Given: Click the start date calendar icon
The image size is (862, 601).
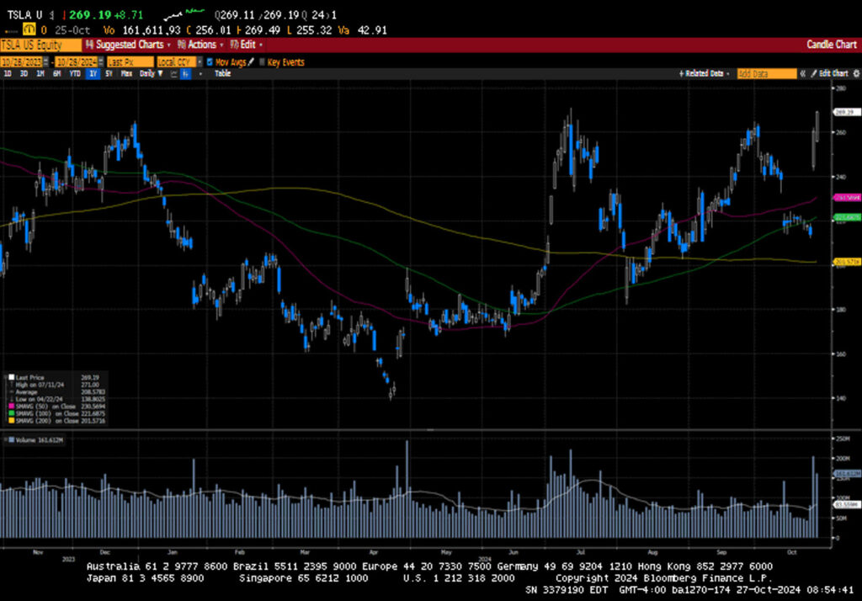Looking at the screenshot, I should click(48, 62).
